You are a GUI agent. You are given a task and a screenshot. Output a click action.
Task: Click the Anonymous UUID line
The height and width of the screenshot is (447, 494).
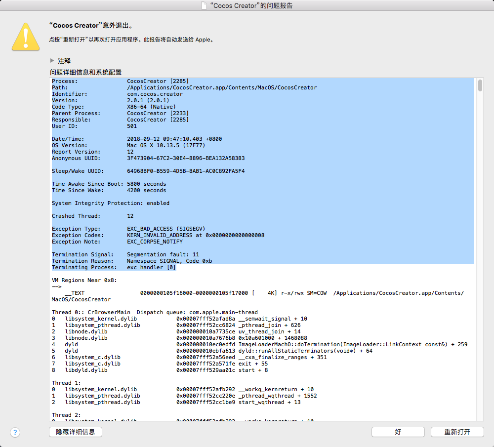[x=148, y=158]
